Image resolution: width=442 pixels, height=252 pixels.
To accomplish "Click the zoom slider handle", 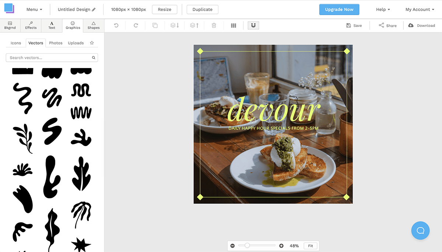I will [x=247, y=245].
